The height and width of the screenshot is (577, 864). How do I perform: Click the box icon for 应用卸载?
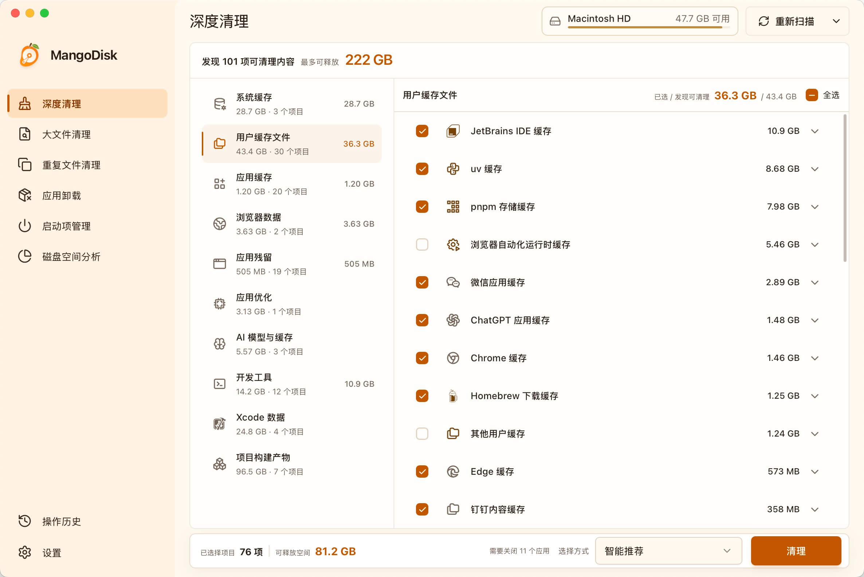coord(25,195)
